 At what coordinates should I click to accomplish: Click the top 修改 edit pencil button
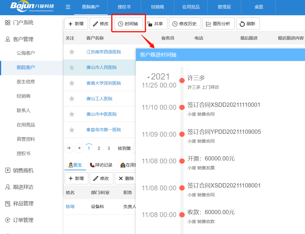(x=101, y=24)
